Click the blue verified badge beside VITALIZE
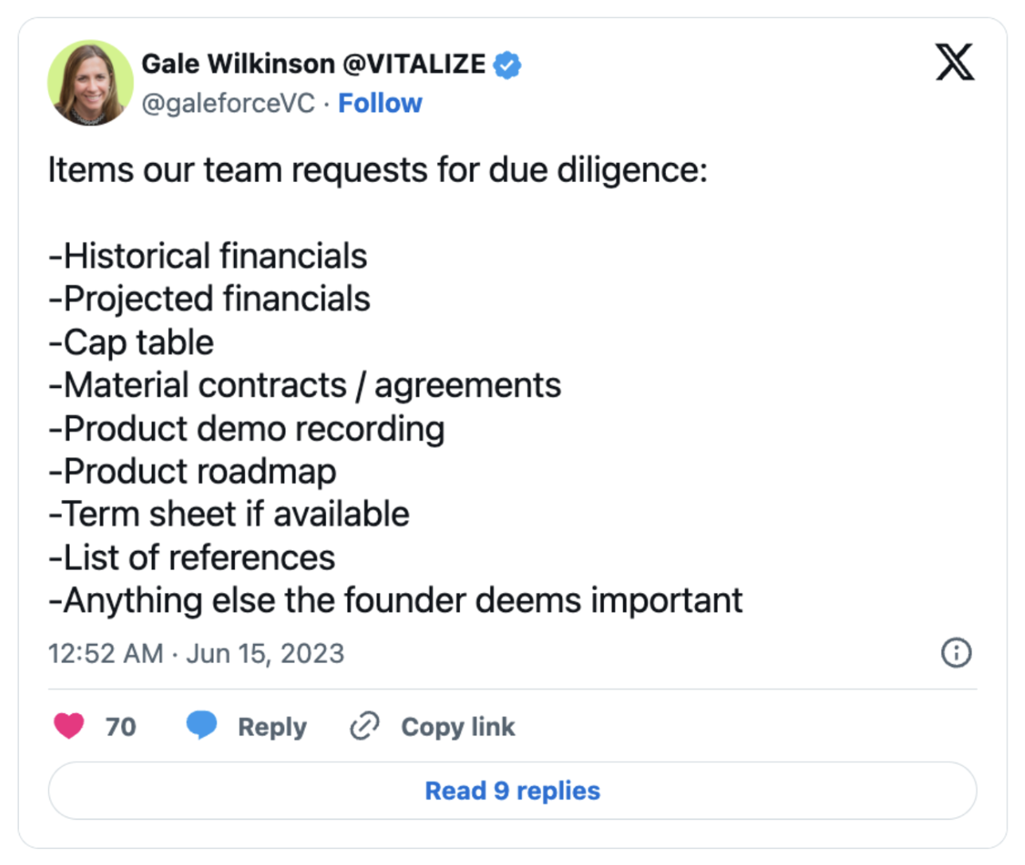 coord(507,64)
